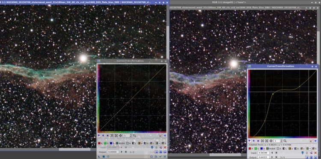Click the Output value field showing 0.00000

point(113,152)
